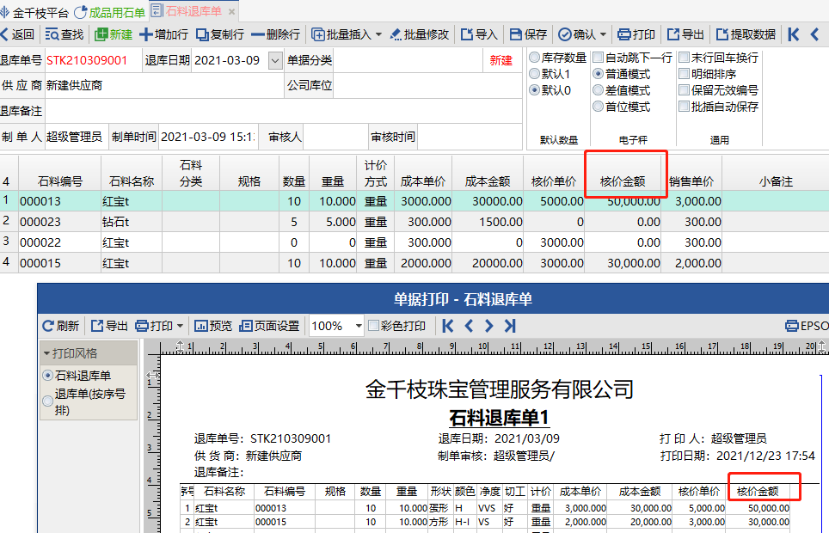Select the 库存数量 radio button
The width and height of the screenshot is (829, 533).
tap(535, 58)
